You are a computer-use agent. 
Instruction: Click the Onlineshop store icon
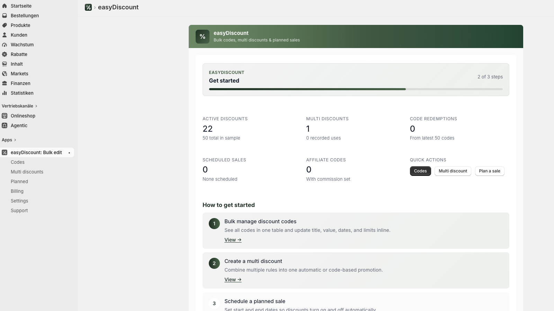pyautogui.click(x=5, y=116)
